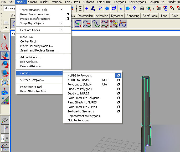Select the Soft Modification tool
This screenshot has width=180, height=152.
point(5,92)
